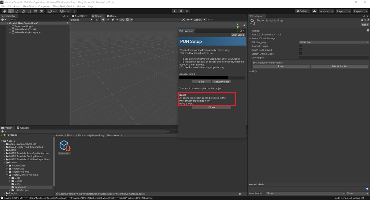Click Edit WhiteList button
370x200 pixels.
click(x=339, y=66)
